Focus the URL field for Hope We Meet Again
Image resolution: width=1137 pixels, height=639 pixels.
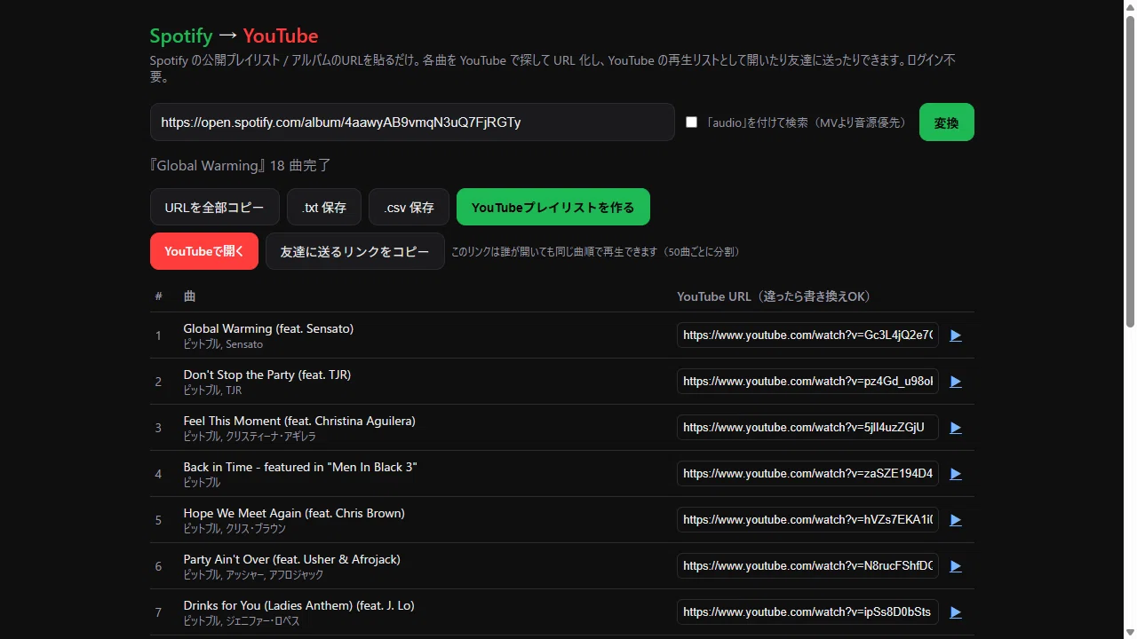[808, 520]
